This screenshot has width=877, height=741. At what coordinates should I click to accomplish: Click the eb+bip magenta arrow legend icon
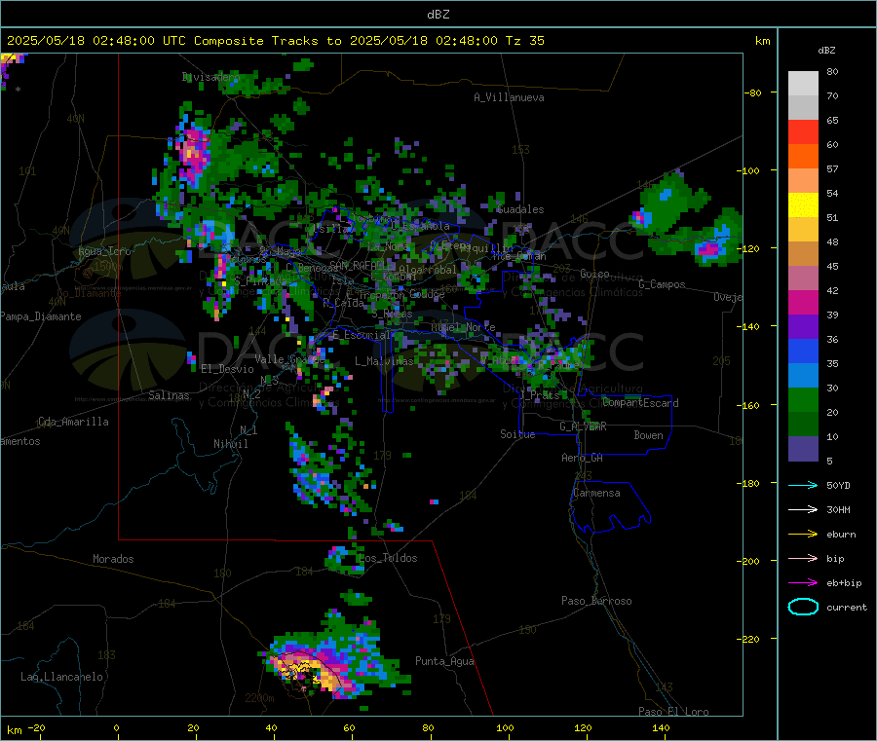(x=803, y=583)
